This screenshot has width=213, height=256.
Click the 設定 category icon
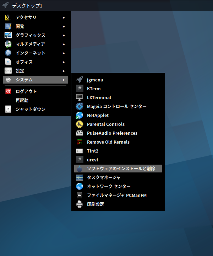(8, 71)
